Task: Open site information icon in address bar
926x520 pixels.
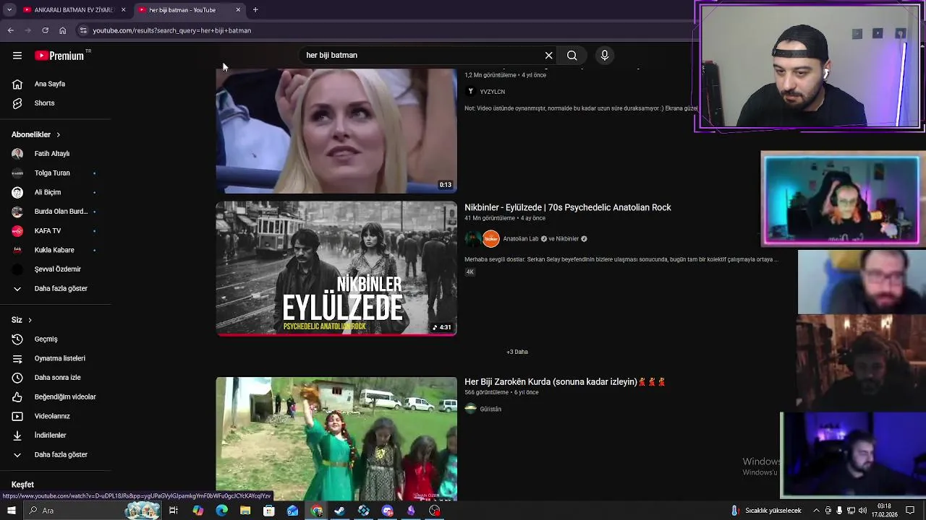Action: click(83, 30)
